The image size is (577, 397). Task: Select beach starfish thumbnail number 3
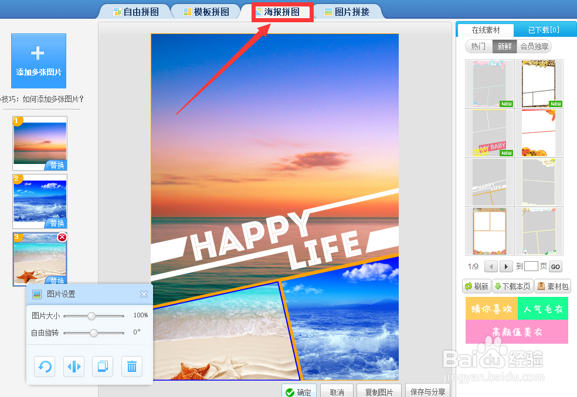(40, 259)
